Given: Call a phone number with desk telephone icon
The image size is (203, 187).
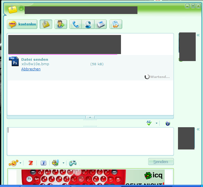Looking at the screenshot, I should 101,24.
